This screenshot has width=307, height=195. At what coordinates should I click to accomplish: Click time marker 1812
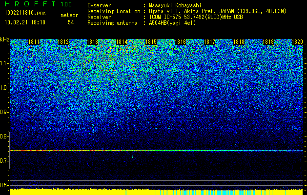click(x=63, y=42)
